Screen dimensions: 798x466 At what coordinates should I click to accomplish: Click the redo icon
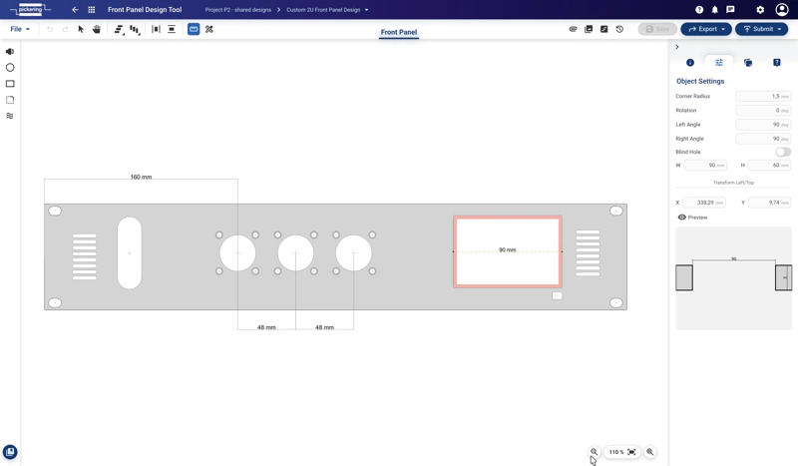coord(65,30)
